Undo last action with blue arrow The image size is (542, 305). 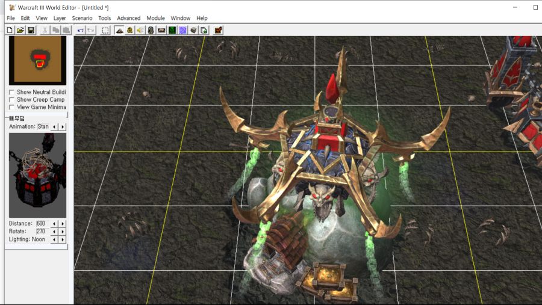[x=80, y=31]
